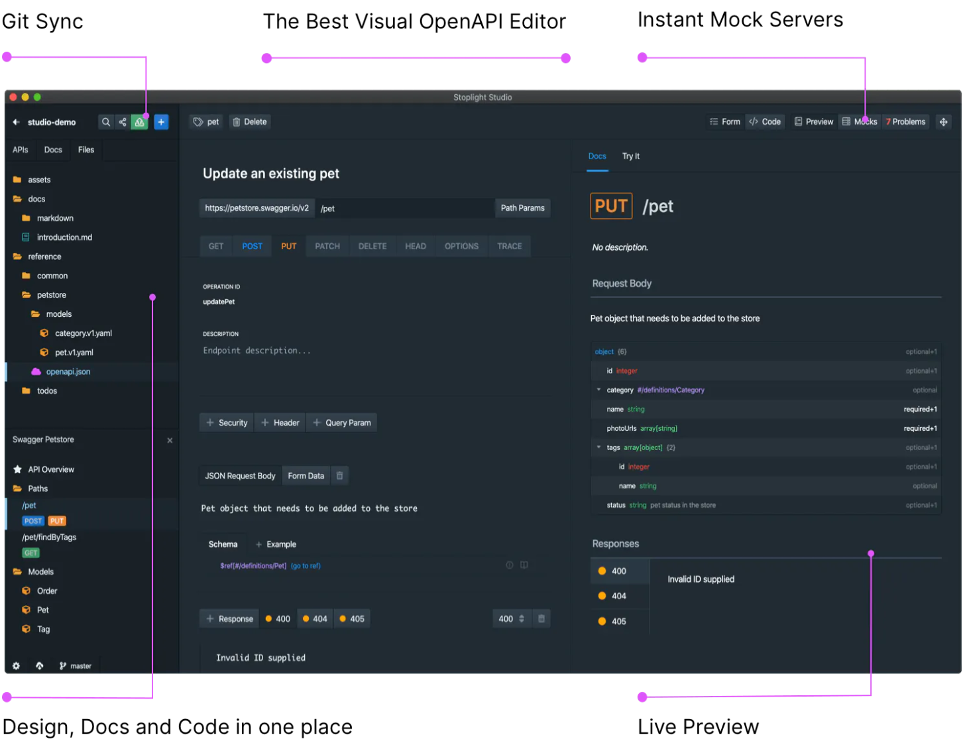Select the /pet/findByTags path
This screenshot has width=965, height=745.
point(49,538)
